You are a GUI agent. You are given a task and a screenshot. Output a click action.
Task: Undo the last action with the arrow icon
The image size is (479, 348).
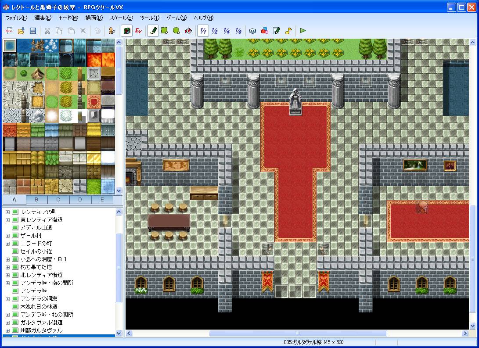[97, 31]
